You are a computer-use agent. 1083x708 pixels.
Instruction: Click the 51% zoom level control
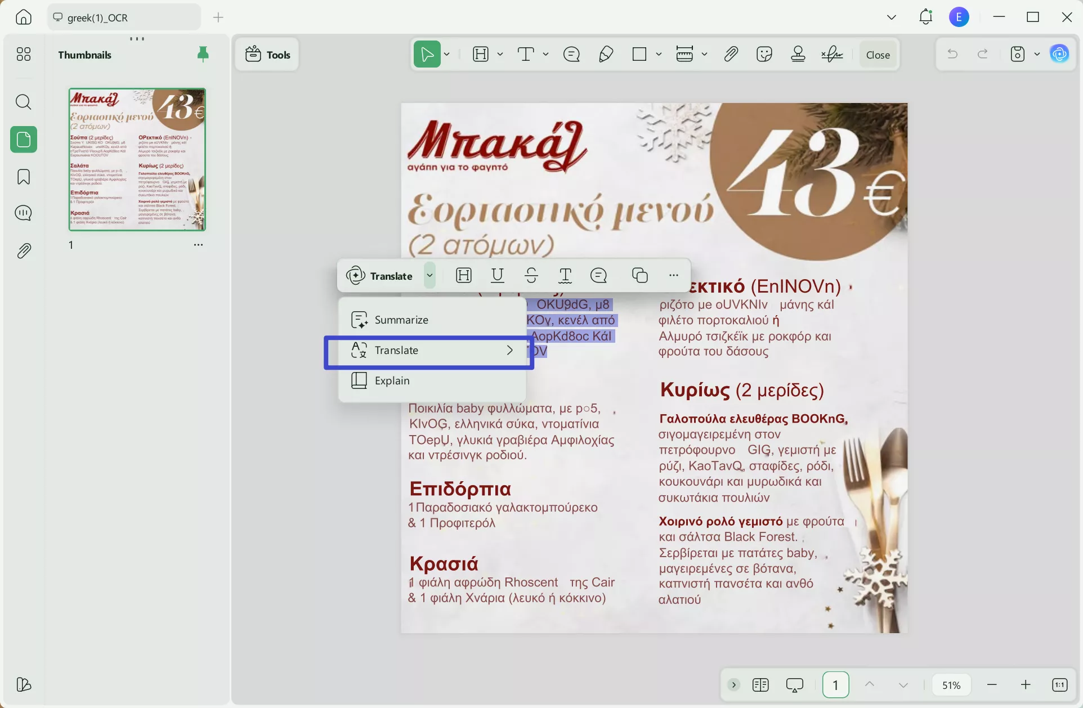[x=951, y=684]
